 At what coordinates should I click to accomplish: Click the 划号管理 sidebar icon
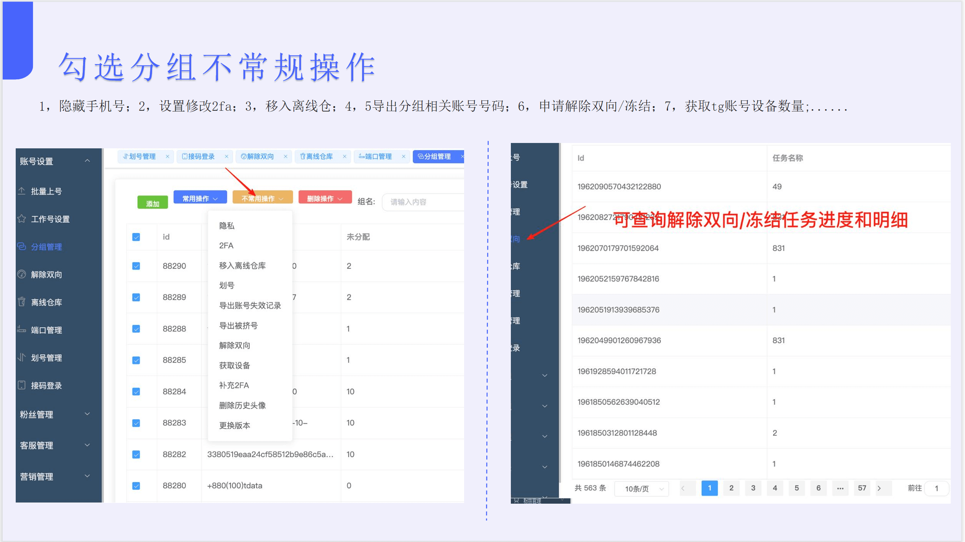(22, 358)
